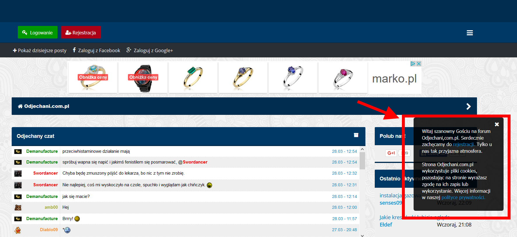Close the marko.pl ad banner
The height and width of the screenshot is (237, 517).
coord(419,64)
